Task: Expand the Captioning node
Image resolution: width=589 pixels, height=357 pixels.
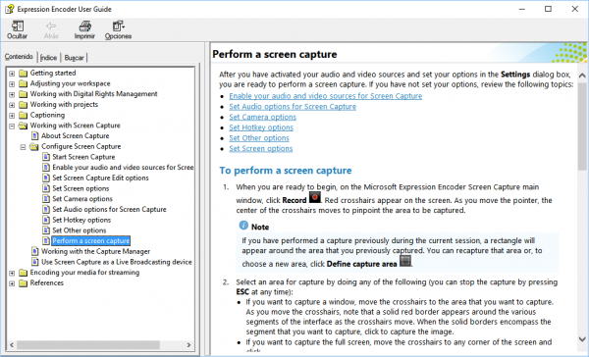Action: click(x=12, y=116)
